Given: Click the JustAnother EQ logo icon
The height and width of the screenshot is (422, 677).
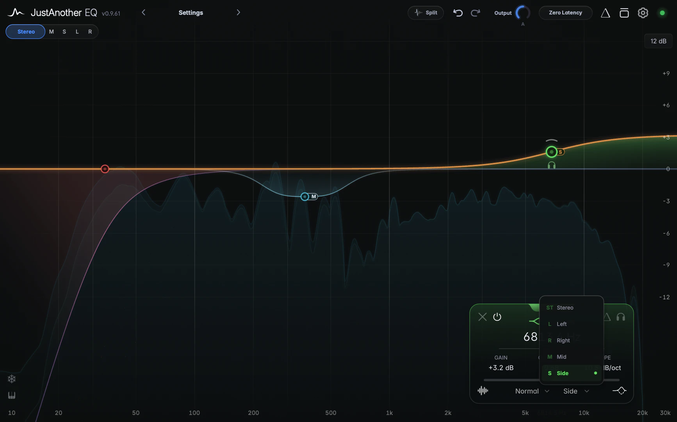Looking at the screenshot, I should 16,12.
